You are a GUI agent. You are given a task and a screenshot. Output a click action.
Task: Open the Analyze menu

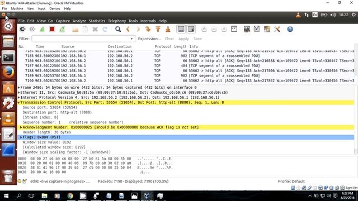(79, 21)
